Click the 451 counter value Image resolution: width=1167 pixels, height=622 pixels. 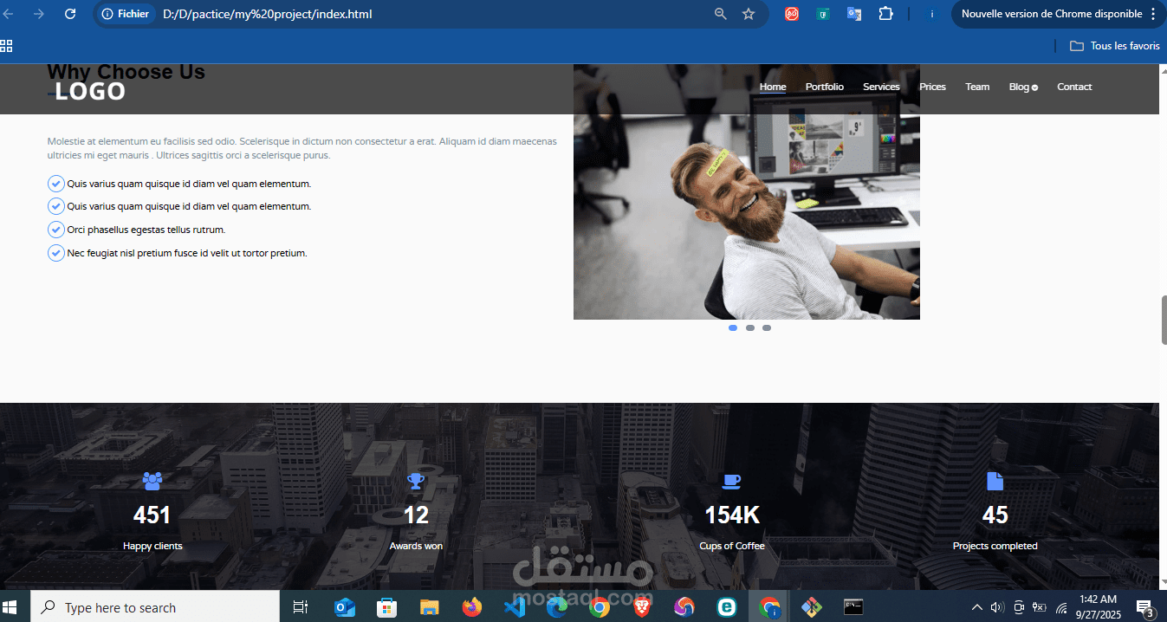point(152,515)
